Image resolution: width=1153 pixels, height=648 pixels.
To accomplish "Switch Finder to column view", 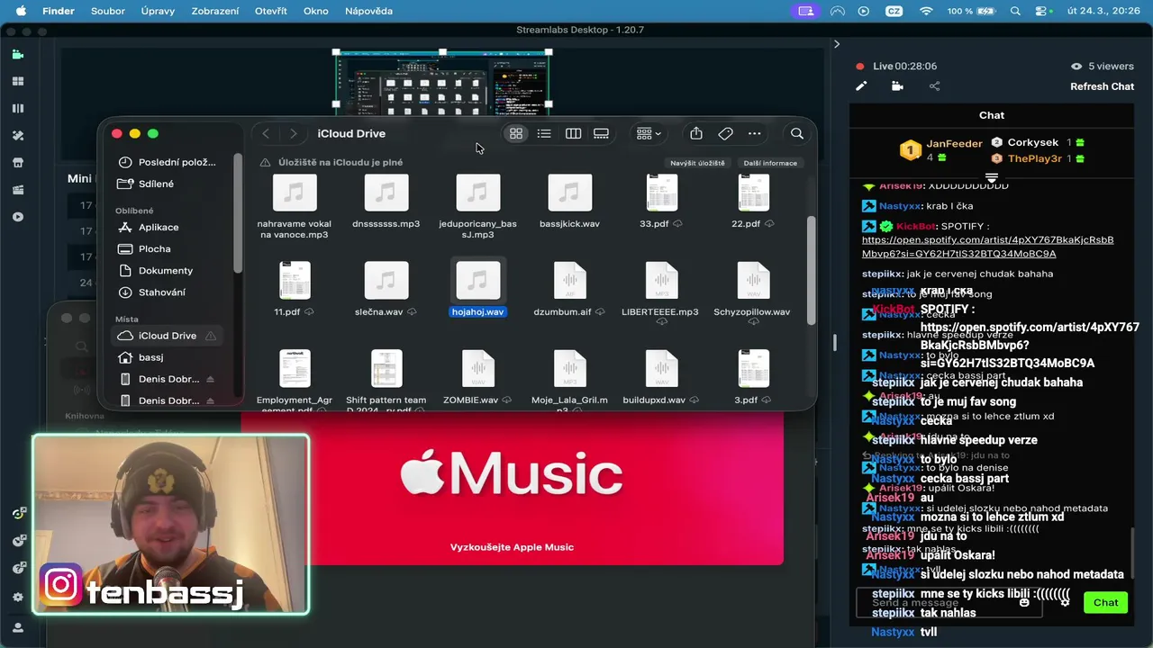I will (x=573, y=133).
